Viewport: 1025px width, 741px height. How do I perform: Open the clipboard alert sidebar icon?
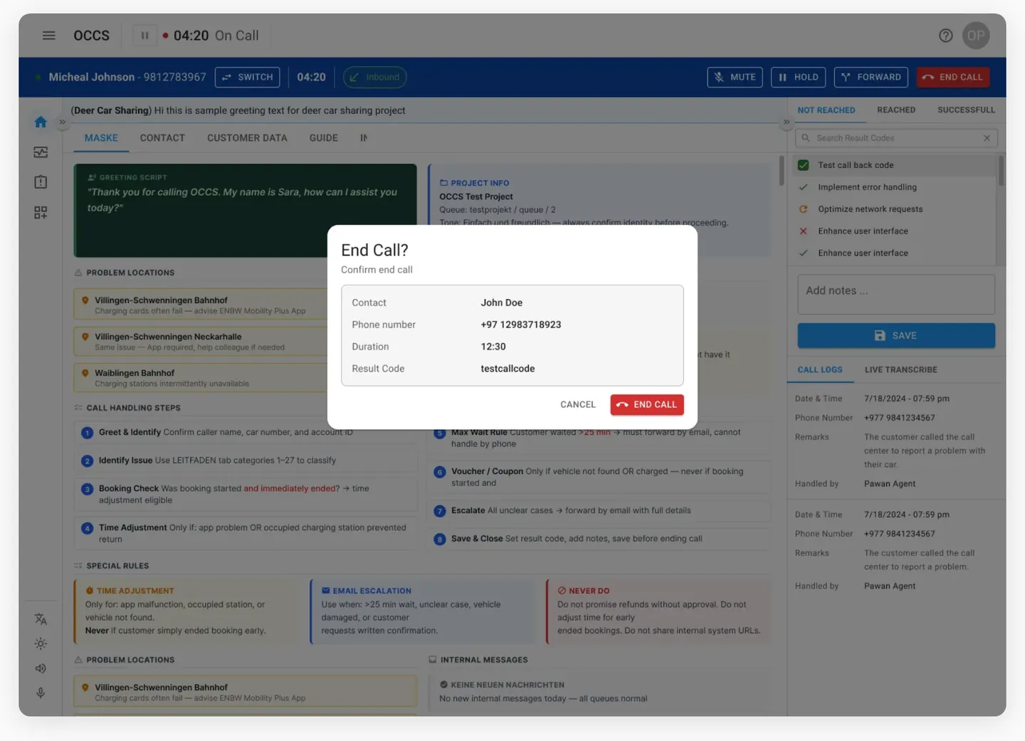41,182
